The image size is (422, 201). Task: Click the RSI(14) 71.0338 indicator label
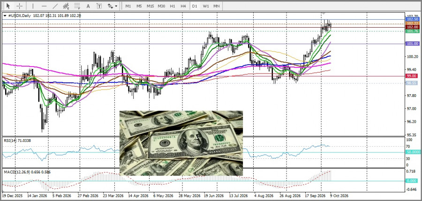click(x=17, y=140)
